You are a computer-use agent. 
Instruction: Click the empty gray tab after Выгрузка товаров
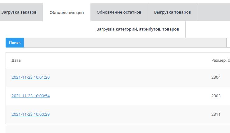(214, 12)
